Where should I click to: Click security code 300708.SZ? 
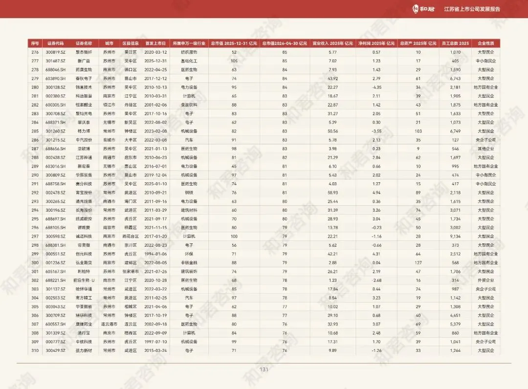56,114
